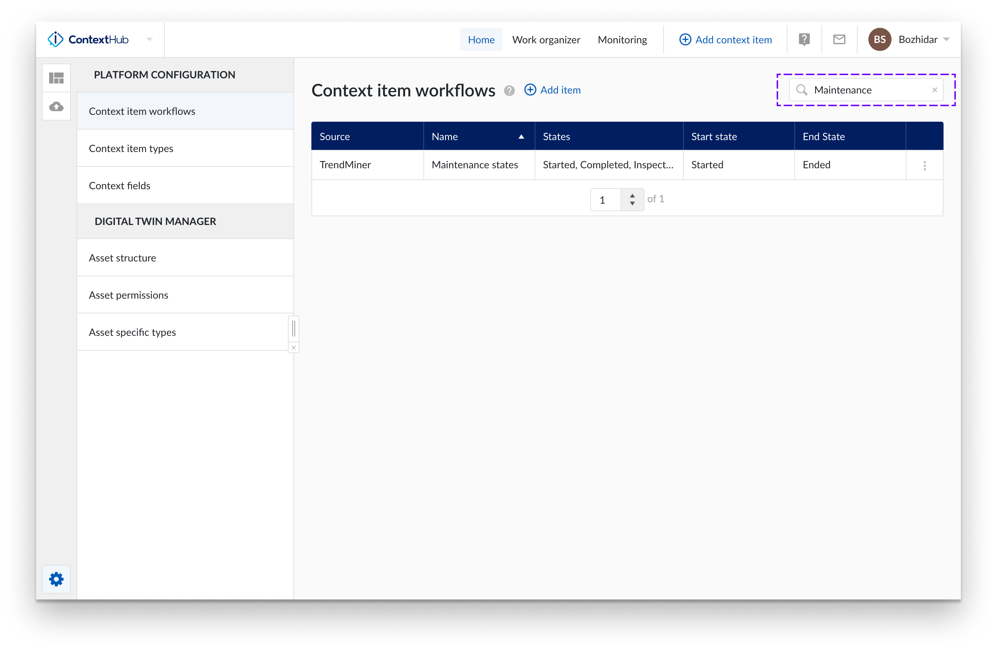Screen dimensions: 997x650
Task: Open the messages envelope icon
Action: click(839, 39)
